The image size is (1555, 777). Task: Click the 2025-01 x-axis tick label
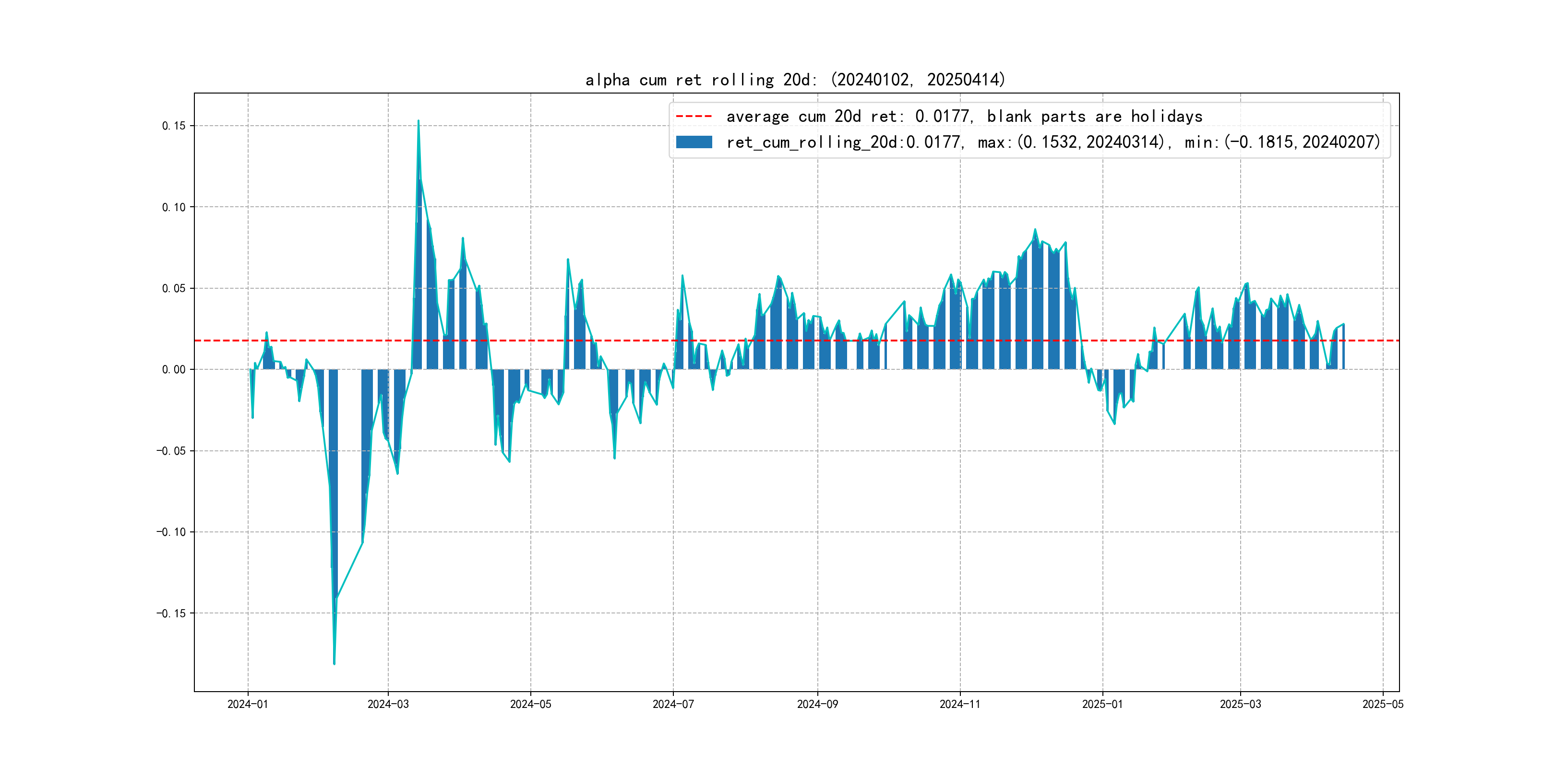click(1102, 704)
